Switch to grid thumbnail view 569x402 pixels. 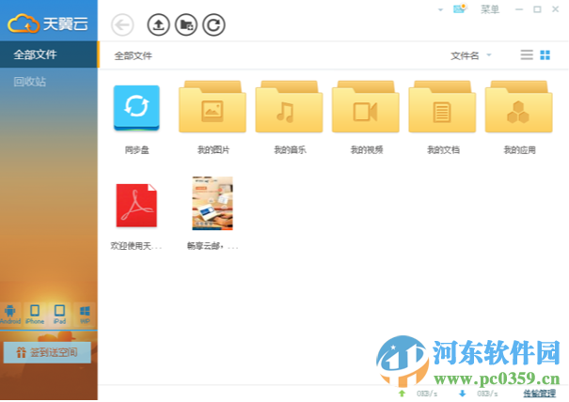coord(545,55)
